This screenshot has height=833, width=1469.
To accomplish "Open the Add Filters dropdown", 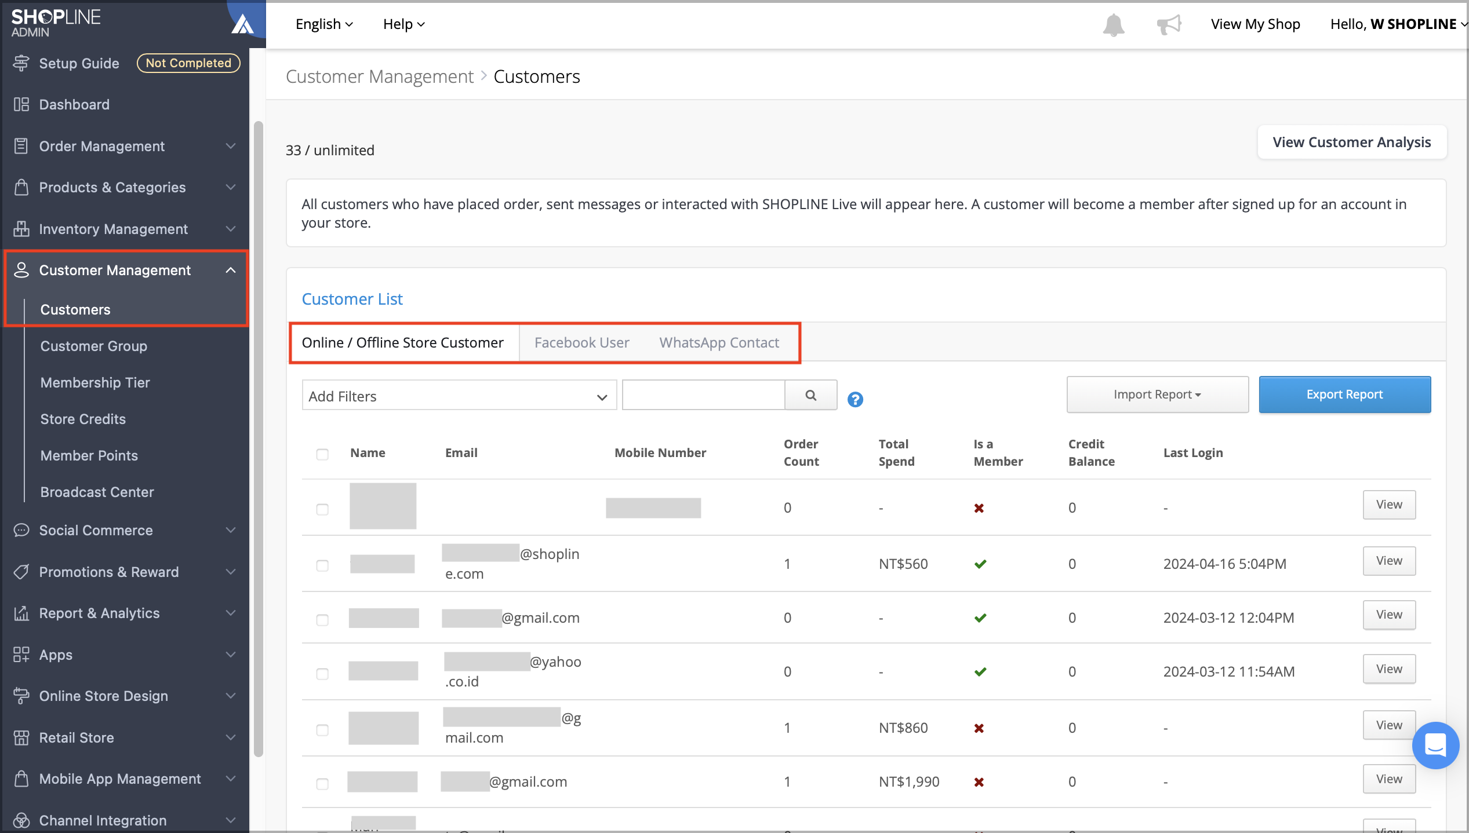I will click(x=459, y=396).
